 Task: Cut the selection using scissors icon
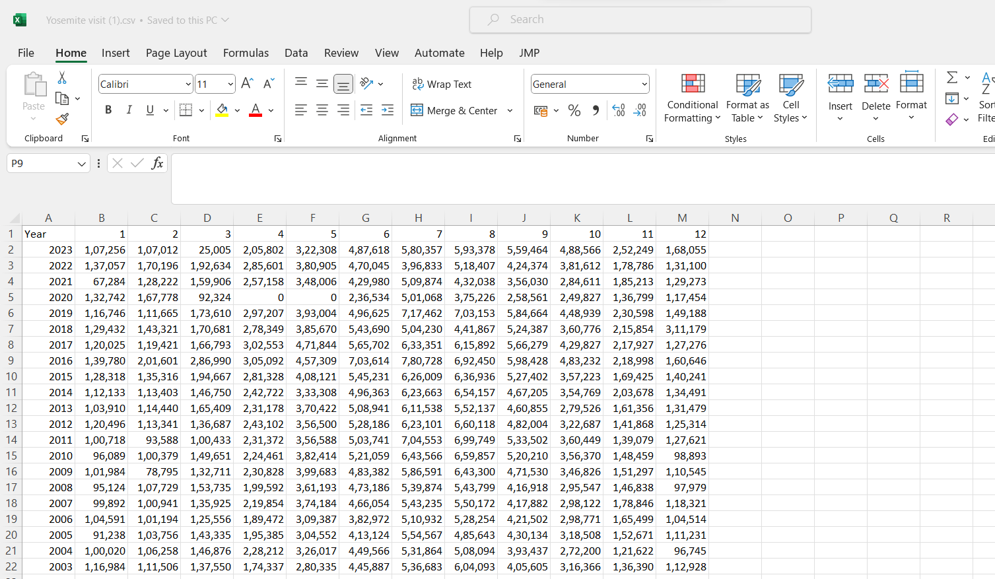(61, 77)
